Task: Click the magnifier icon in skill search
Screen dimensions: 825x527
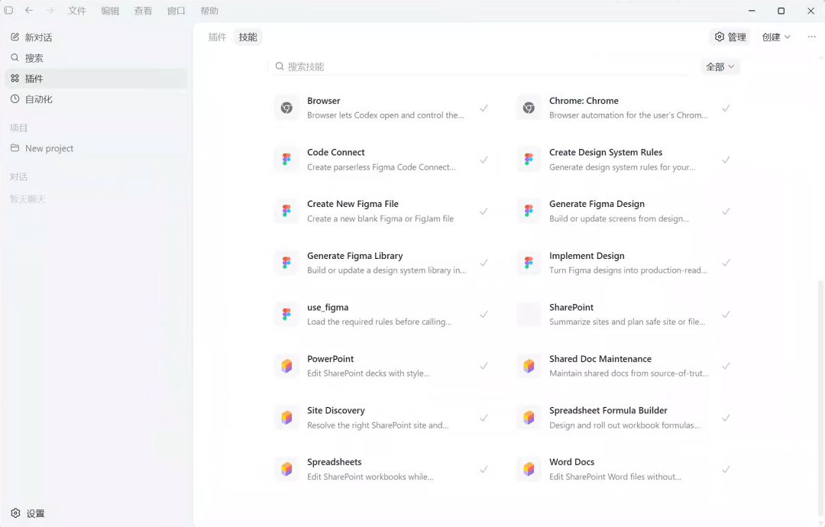Action: pos(280,66)
